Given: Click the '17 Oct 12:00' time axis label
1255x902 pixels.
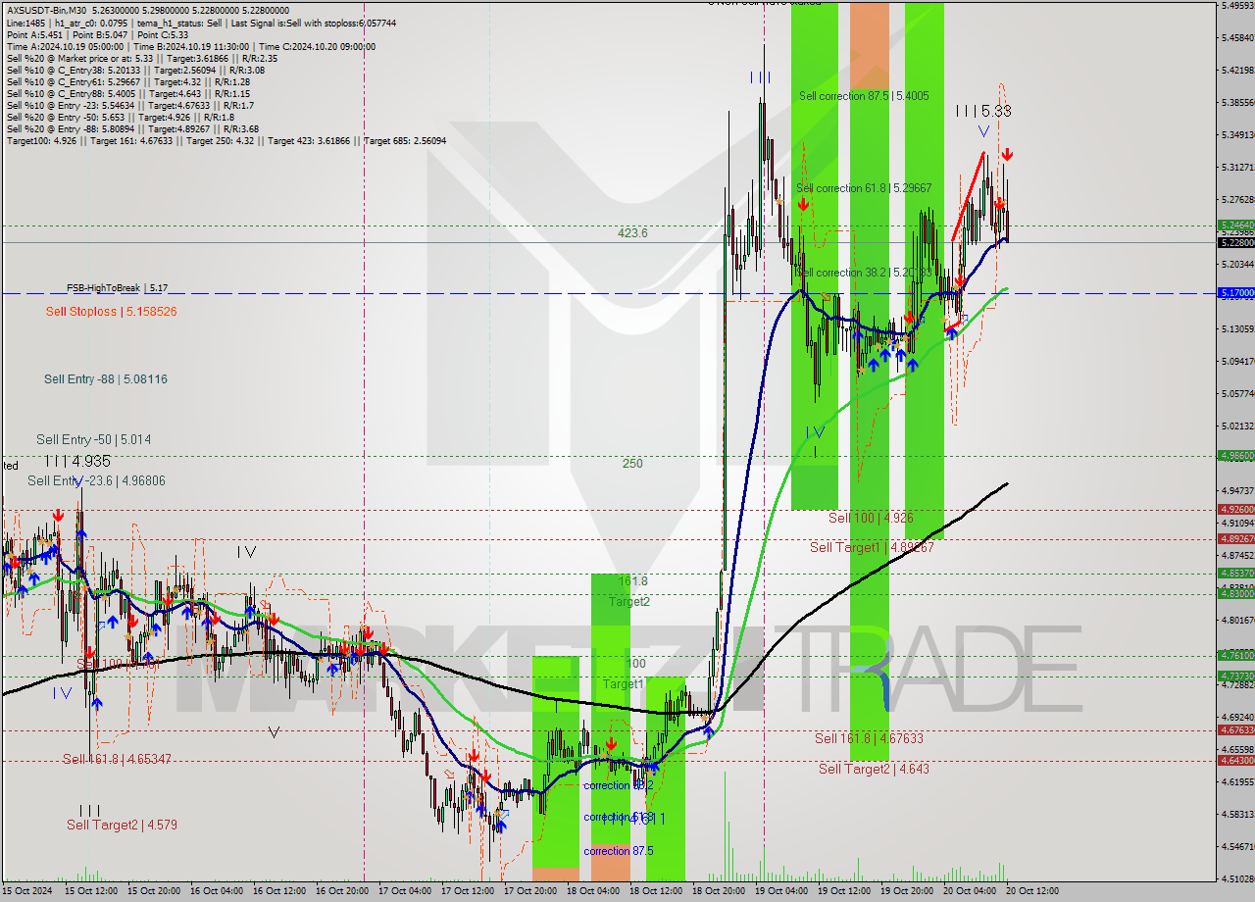Looking at the screenshot, I should coord(468,891).
